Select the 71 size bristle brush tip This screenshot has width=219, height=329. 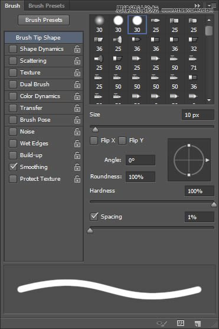pos(194,63)
